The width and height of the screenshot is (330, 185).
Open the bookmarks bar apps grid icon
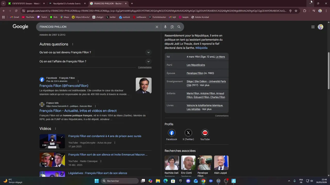pos(3,17)
